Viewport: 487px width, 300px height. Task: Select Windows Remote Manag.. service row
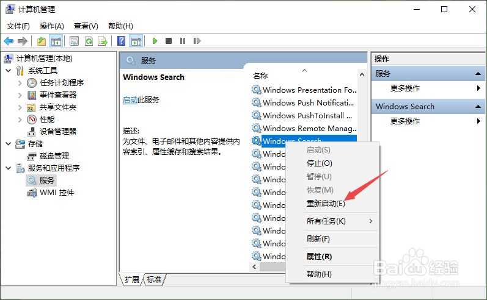[304, 128]
